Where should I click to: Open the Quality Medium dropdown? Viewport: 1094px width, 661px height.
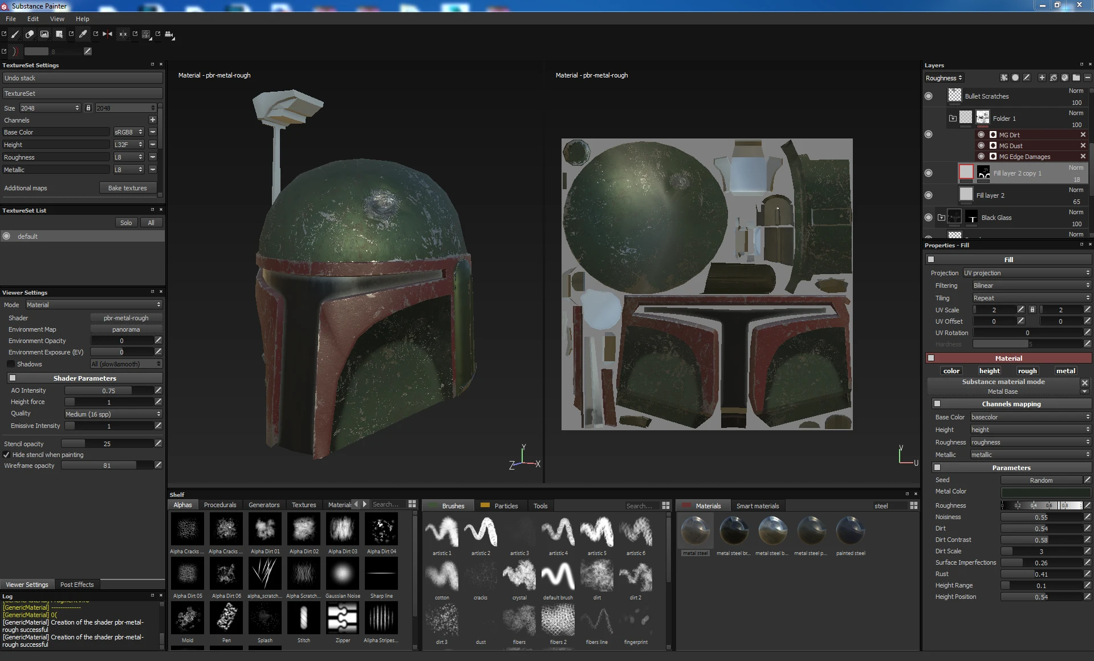click(113, 414)
